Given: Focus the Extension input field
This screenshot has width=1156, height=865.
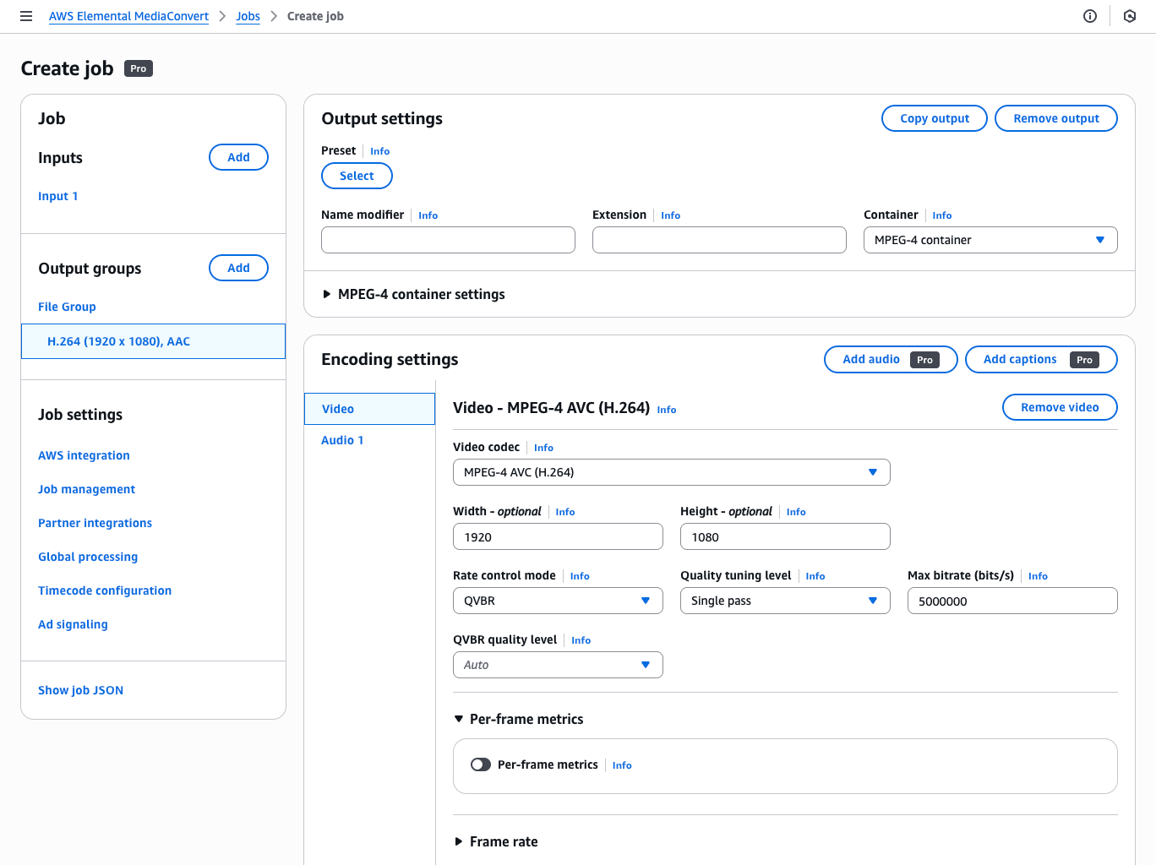Looking at the screenshot, I should pyautogui.click(x=719, y=240).
